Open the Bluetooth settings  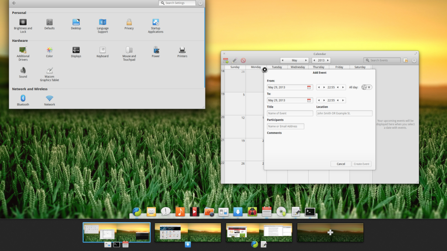[23, 98]
